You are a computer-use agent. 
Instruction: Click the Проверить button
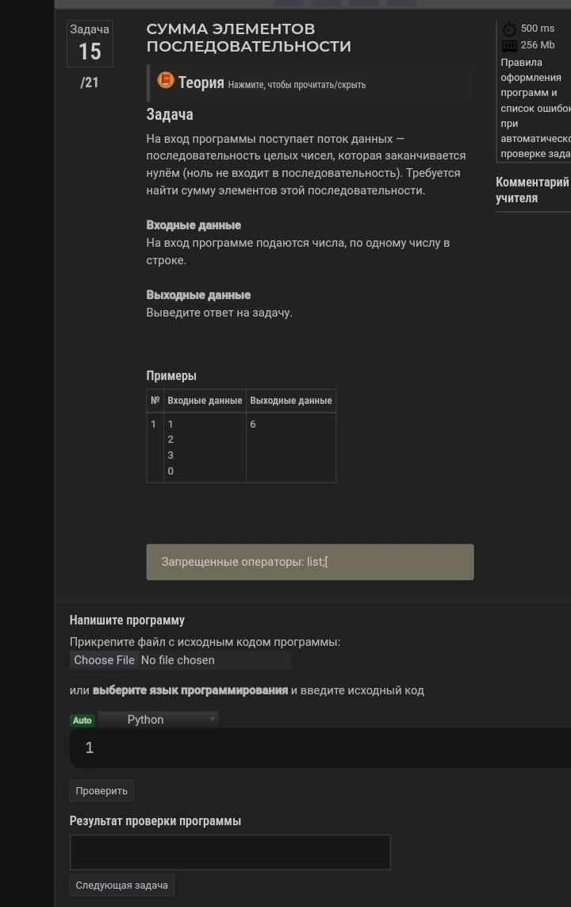[102, 790]
